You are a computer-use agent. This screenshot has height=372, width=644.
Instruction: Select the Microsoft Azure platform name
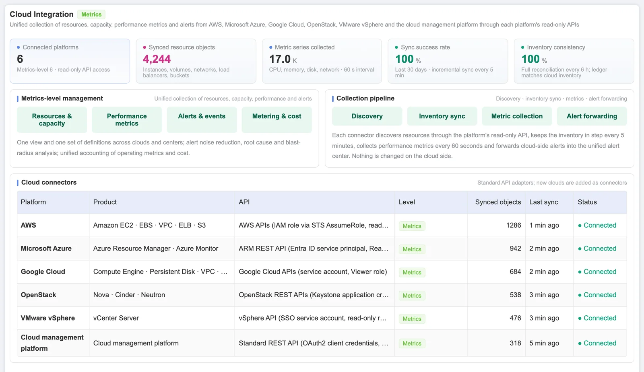(46, 249)
